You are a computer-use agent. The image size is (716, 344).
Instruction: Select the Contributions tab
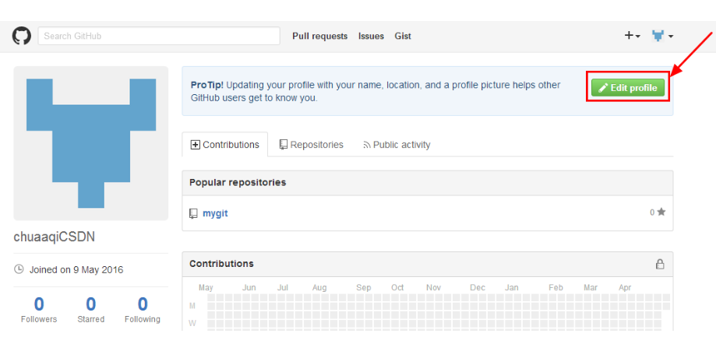point(224,145)
